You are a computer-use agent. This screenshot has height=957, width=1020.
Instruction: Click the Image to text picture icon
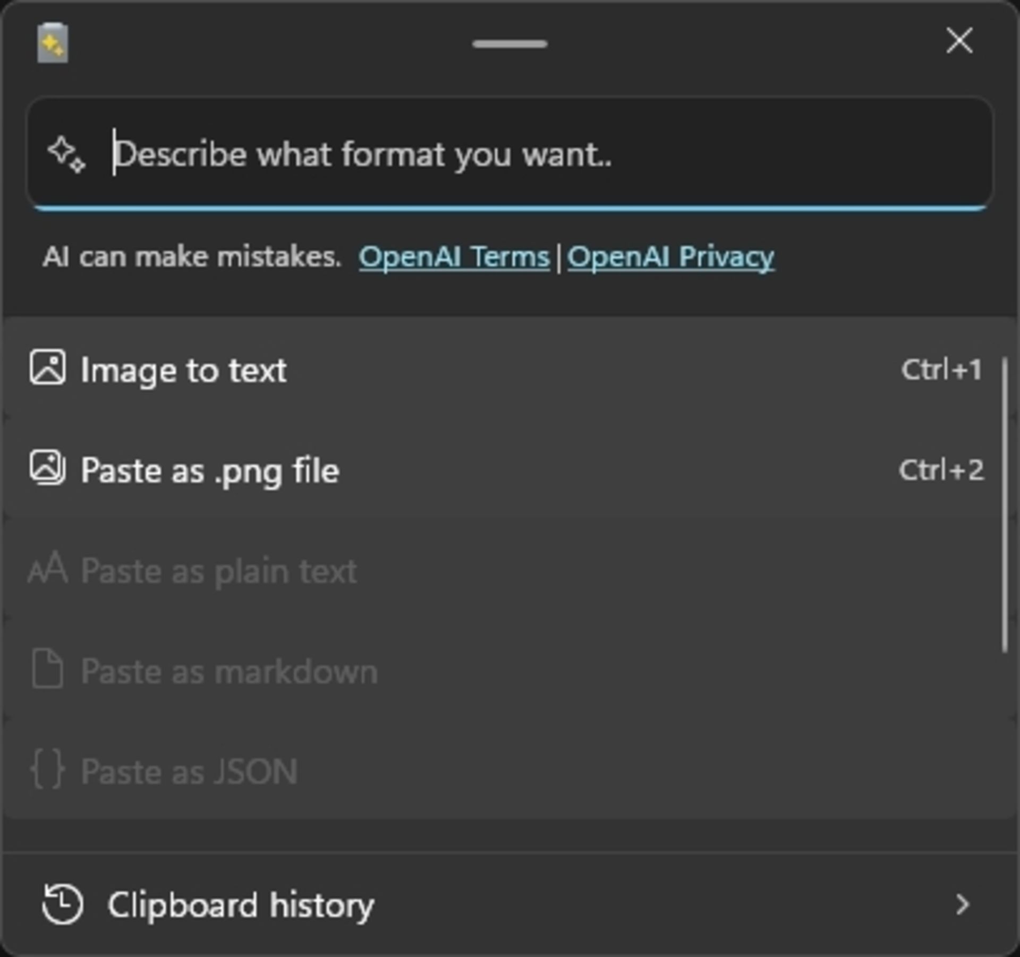click(47, 367)
